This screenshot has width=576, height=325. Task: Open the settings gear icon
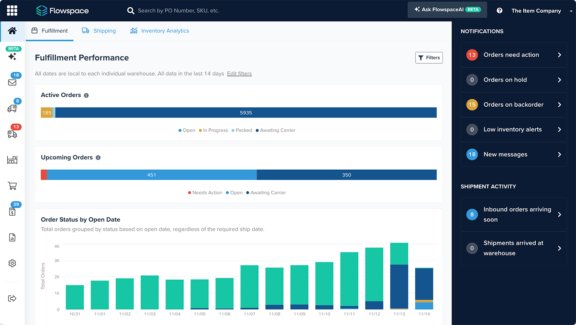click(12, 263)
